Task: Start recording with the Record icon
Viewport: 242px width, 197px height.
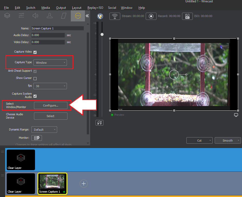Action: click(151, 16)
